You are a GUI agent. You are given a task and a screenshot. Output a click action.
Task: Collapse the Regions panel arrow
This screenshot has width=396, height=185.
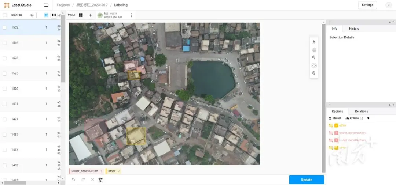[390, 105]
